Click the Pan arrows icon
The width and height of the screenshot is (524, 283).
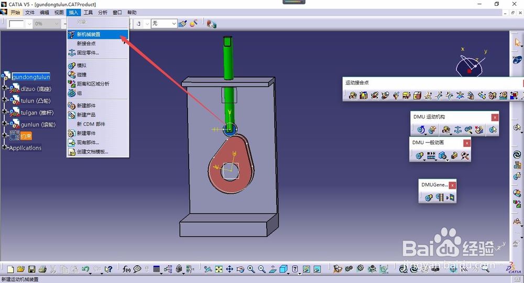(x=230, y=269)
